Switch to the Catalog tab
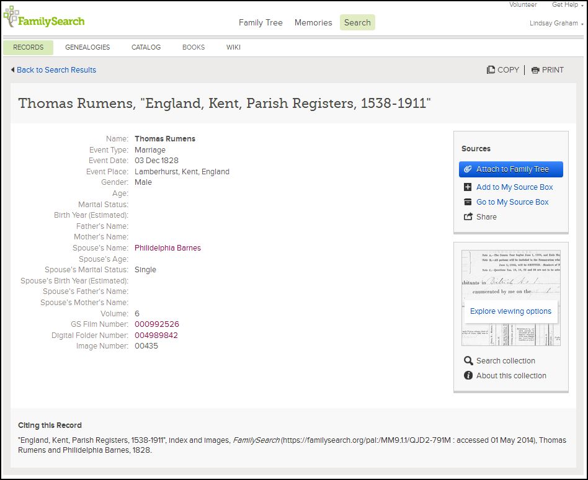Screen dimensions: 588x480 [146, 47]
